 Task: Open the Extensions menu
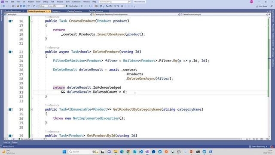coord(76,2)
